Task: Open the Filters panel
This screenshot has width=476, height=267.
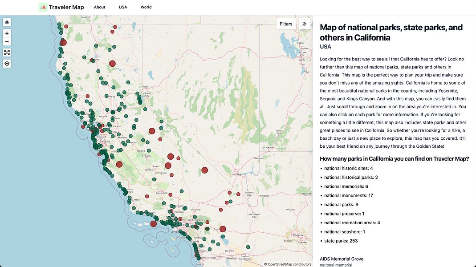Action: [286, 24]
